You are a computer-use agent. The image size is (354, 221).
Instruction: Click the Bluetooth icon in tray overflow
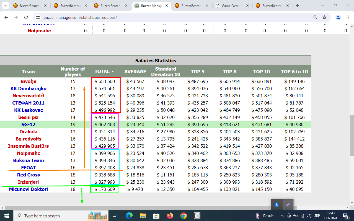pyautogui.click(x=277, y=205)
